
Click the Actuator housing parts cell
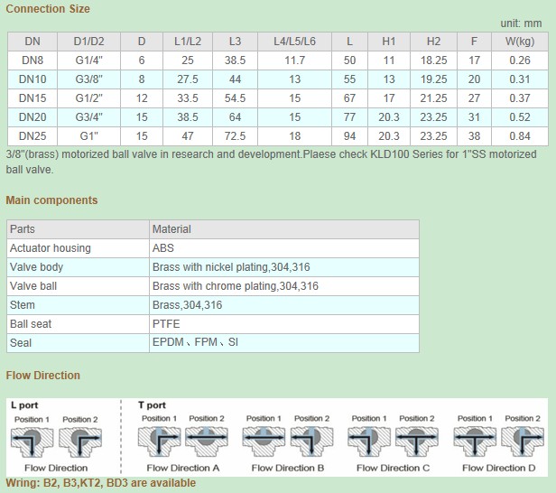click(x=50, y=248)
